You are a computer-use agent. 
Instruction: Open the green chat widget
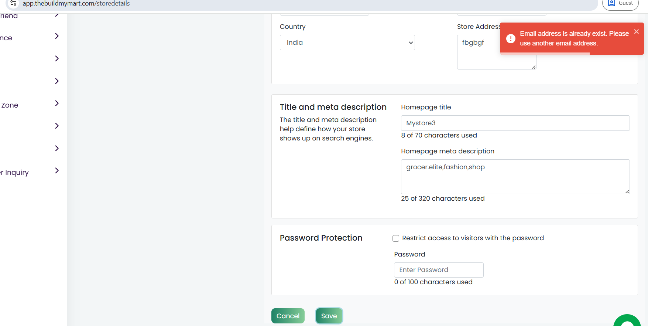click(x=627, y=321)
